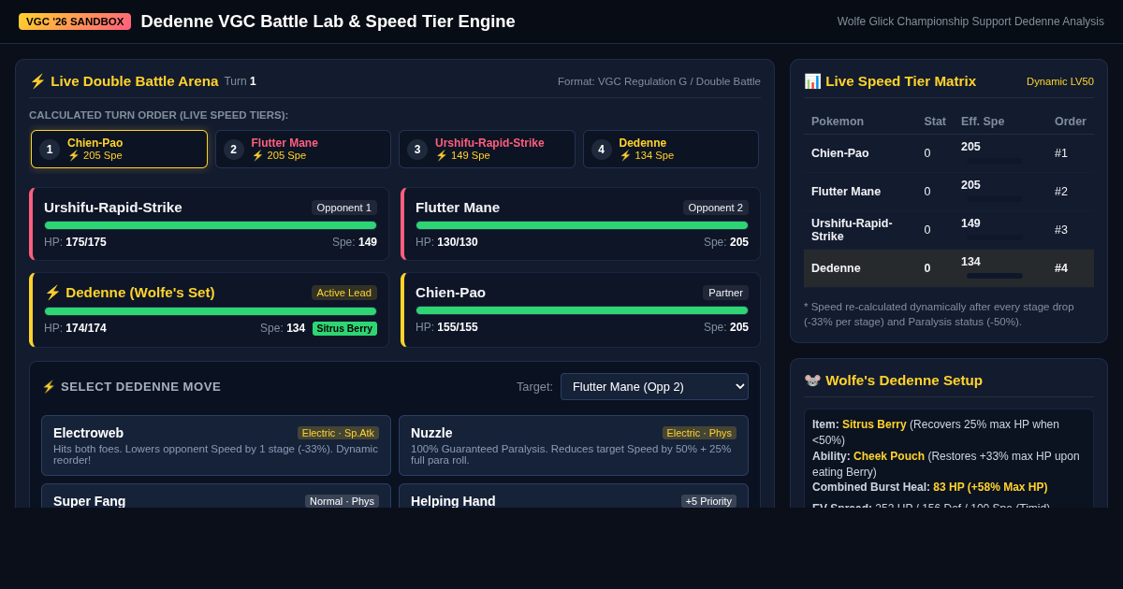Click the Dynamic LV50 label
This screenshot has height=589, width=1123.
click(x=1060, y=81)
